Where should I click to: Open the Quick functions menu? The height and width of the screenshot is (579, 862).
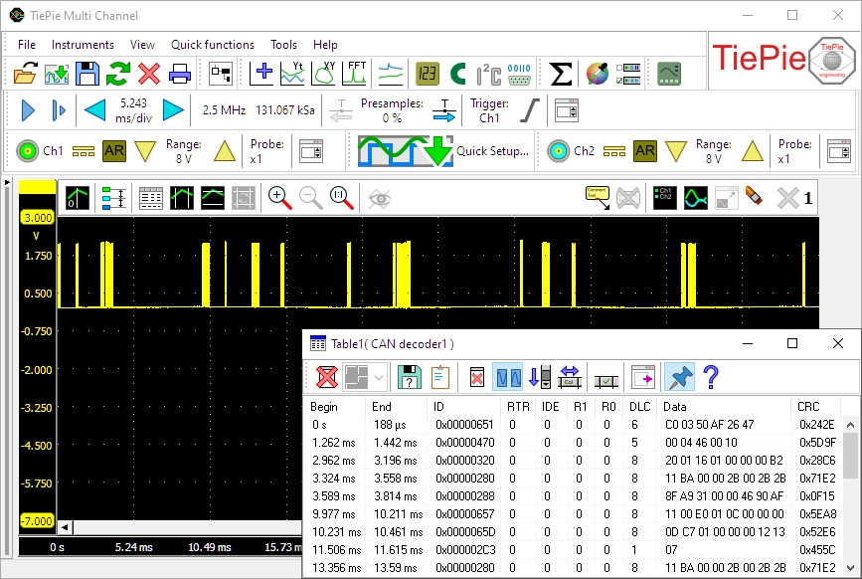213,45
